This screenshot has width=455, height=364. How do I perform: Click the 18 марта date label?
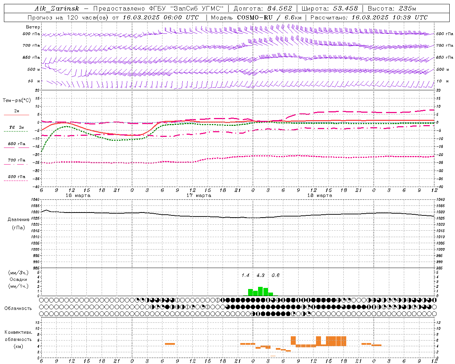(x=320, y=196)
